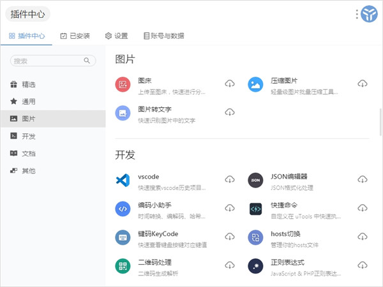
Task: Download the 压缩图片 plugin
Action: (363, 84)
